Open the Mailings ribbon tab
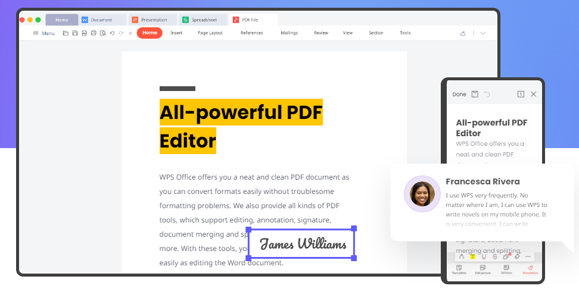The width and height of the screenshot is (579, 298). tap(289, 33)
